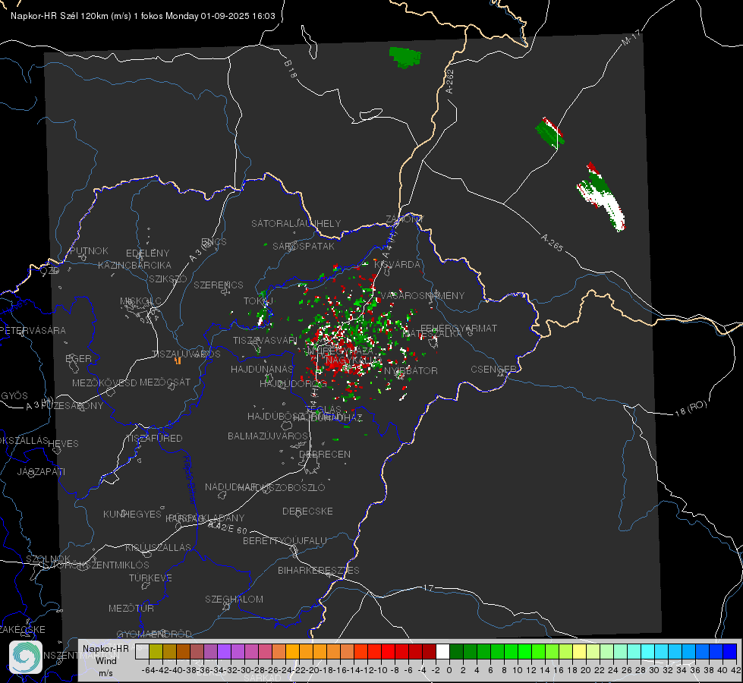This screenshot has height=683, width=743.
Task: Click the DERECSKE town label
Action: point(307,511)
